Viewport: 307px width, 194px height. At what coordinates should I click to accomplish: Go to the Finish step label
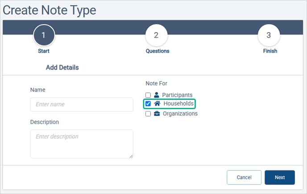[270, 51]
